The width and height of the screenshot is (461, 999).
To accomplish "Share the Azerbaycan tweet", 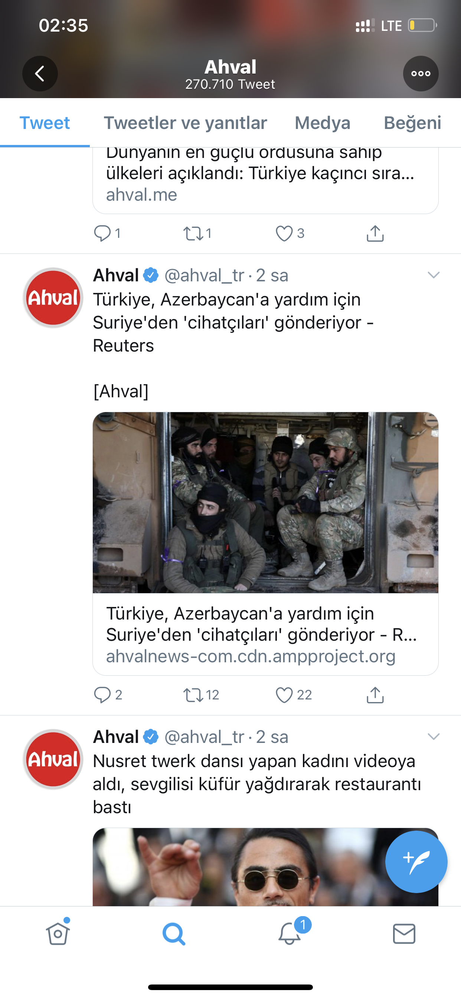I will point(375,695).
